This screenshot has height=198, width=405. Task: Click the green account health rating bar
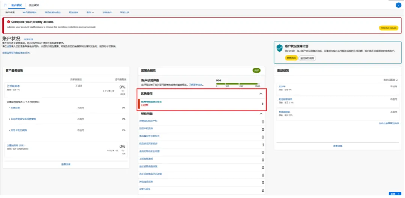click(x=237, y=84)
